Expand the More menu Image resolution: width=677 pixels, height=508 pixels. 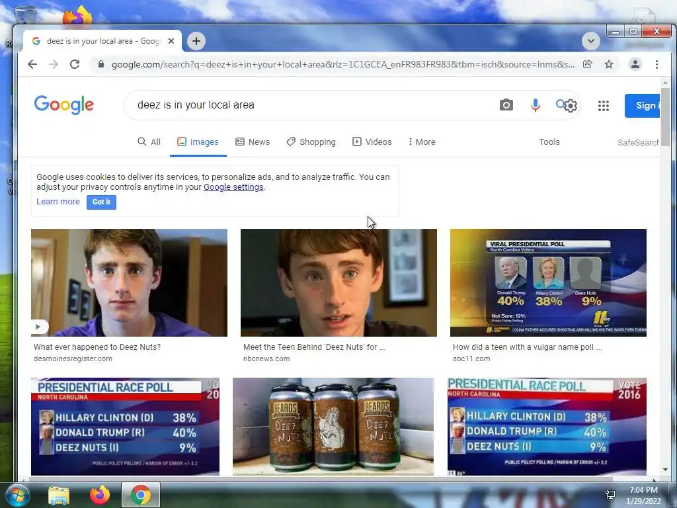click(422, 142)
